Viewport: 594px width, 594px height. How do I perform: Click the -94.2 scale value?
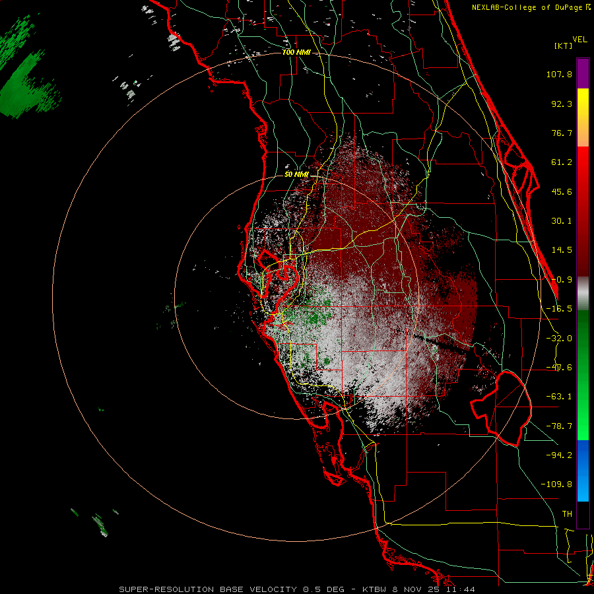tap(559, 455)
